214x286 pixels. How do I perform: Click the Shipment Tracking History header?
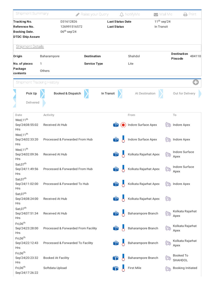(x=37, y=82)
